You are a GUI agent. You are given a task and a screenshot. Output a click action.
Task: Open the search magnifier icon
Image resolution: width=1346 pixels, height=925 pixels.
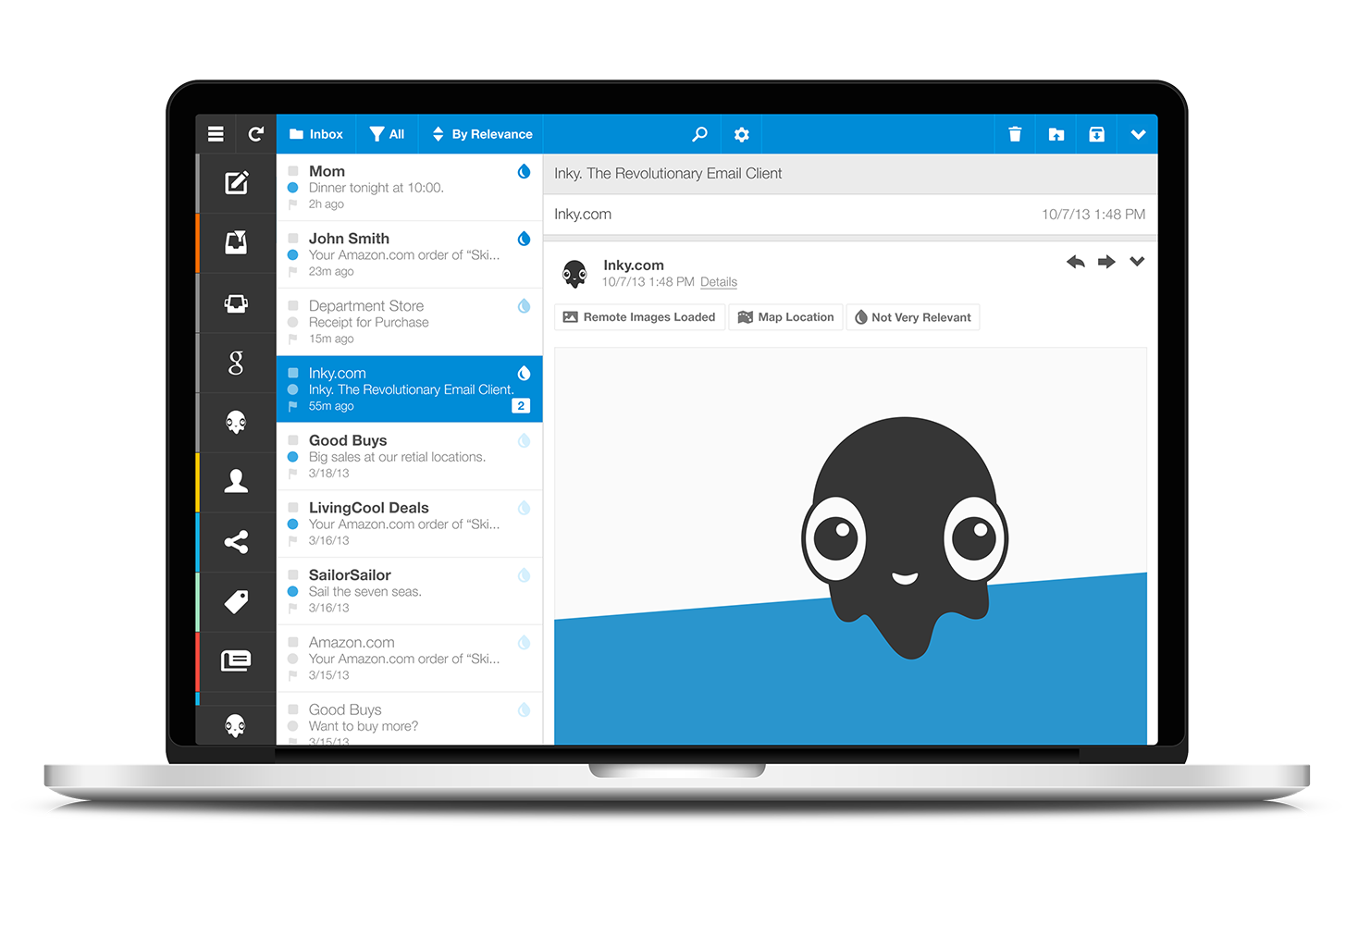(x=700, y=134)
